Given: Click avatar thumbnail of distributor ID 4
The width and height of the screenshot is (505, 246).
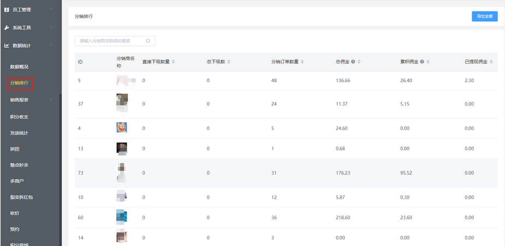Looking at the screenshot, I should point(122,128).
